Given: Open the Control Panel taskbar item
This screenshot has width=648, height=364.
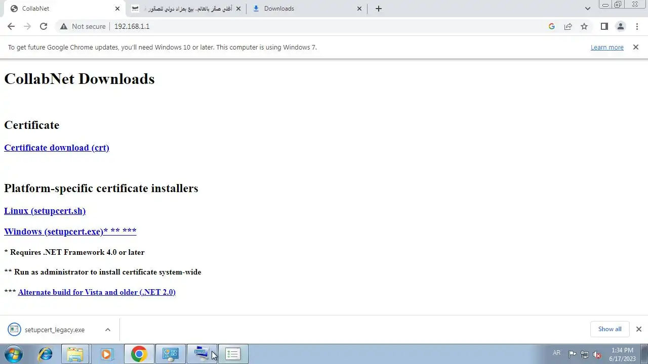Looking at the screenshot, I should pos(170,354).
